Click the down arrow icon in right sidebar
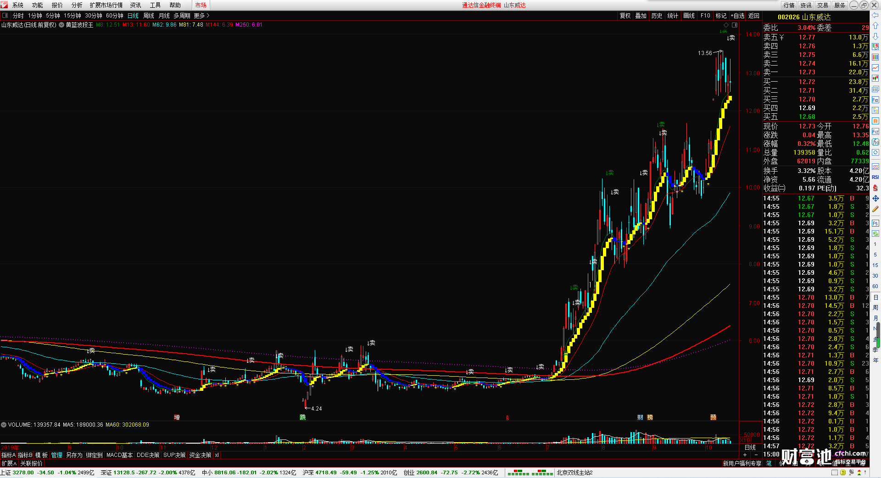Viewport: 881px width, 478px height. pyautogui.click(x=875, y=36)
